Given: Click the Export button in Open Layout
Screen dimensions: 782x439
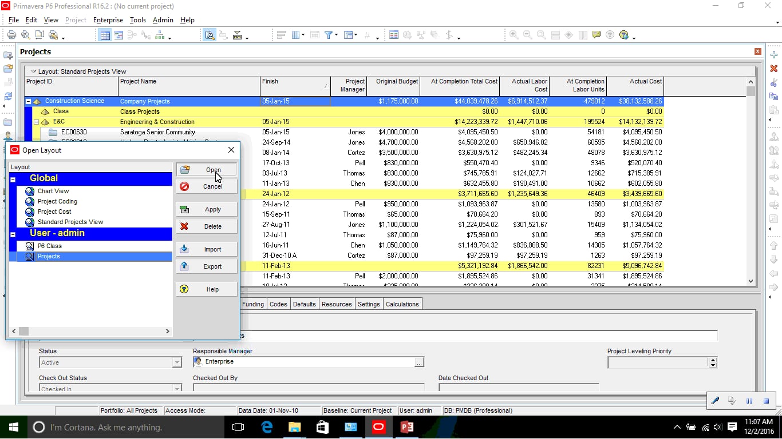Looking at the screenshot, I should [207, 266].
